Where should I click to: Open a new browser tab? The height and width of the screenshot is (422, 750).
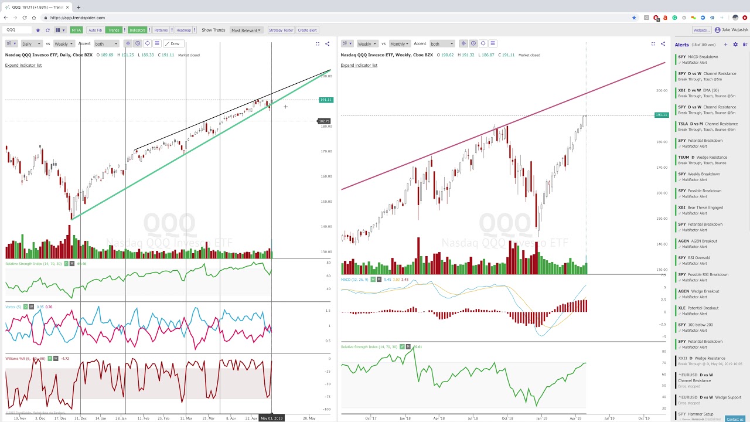(x=78, y=7)
